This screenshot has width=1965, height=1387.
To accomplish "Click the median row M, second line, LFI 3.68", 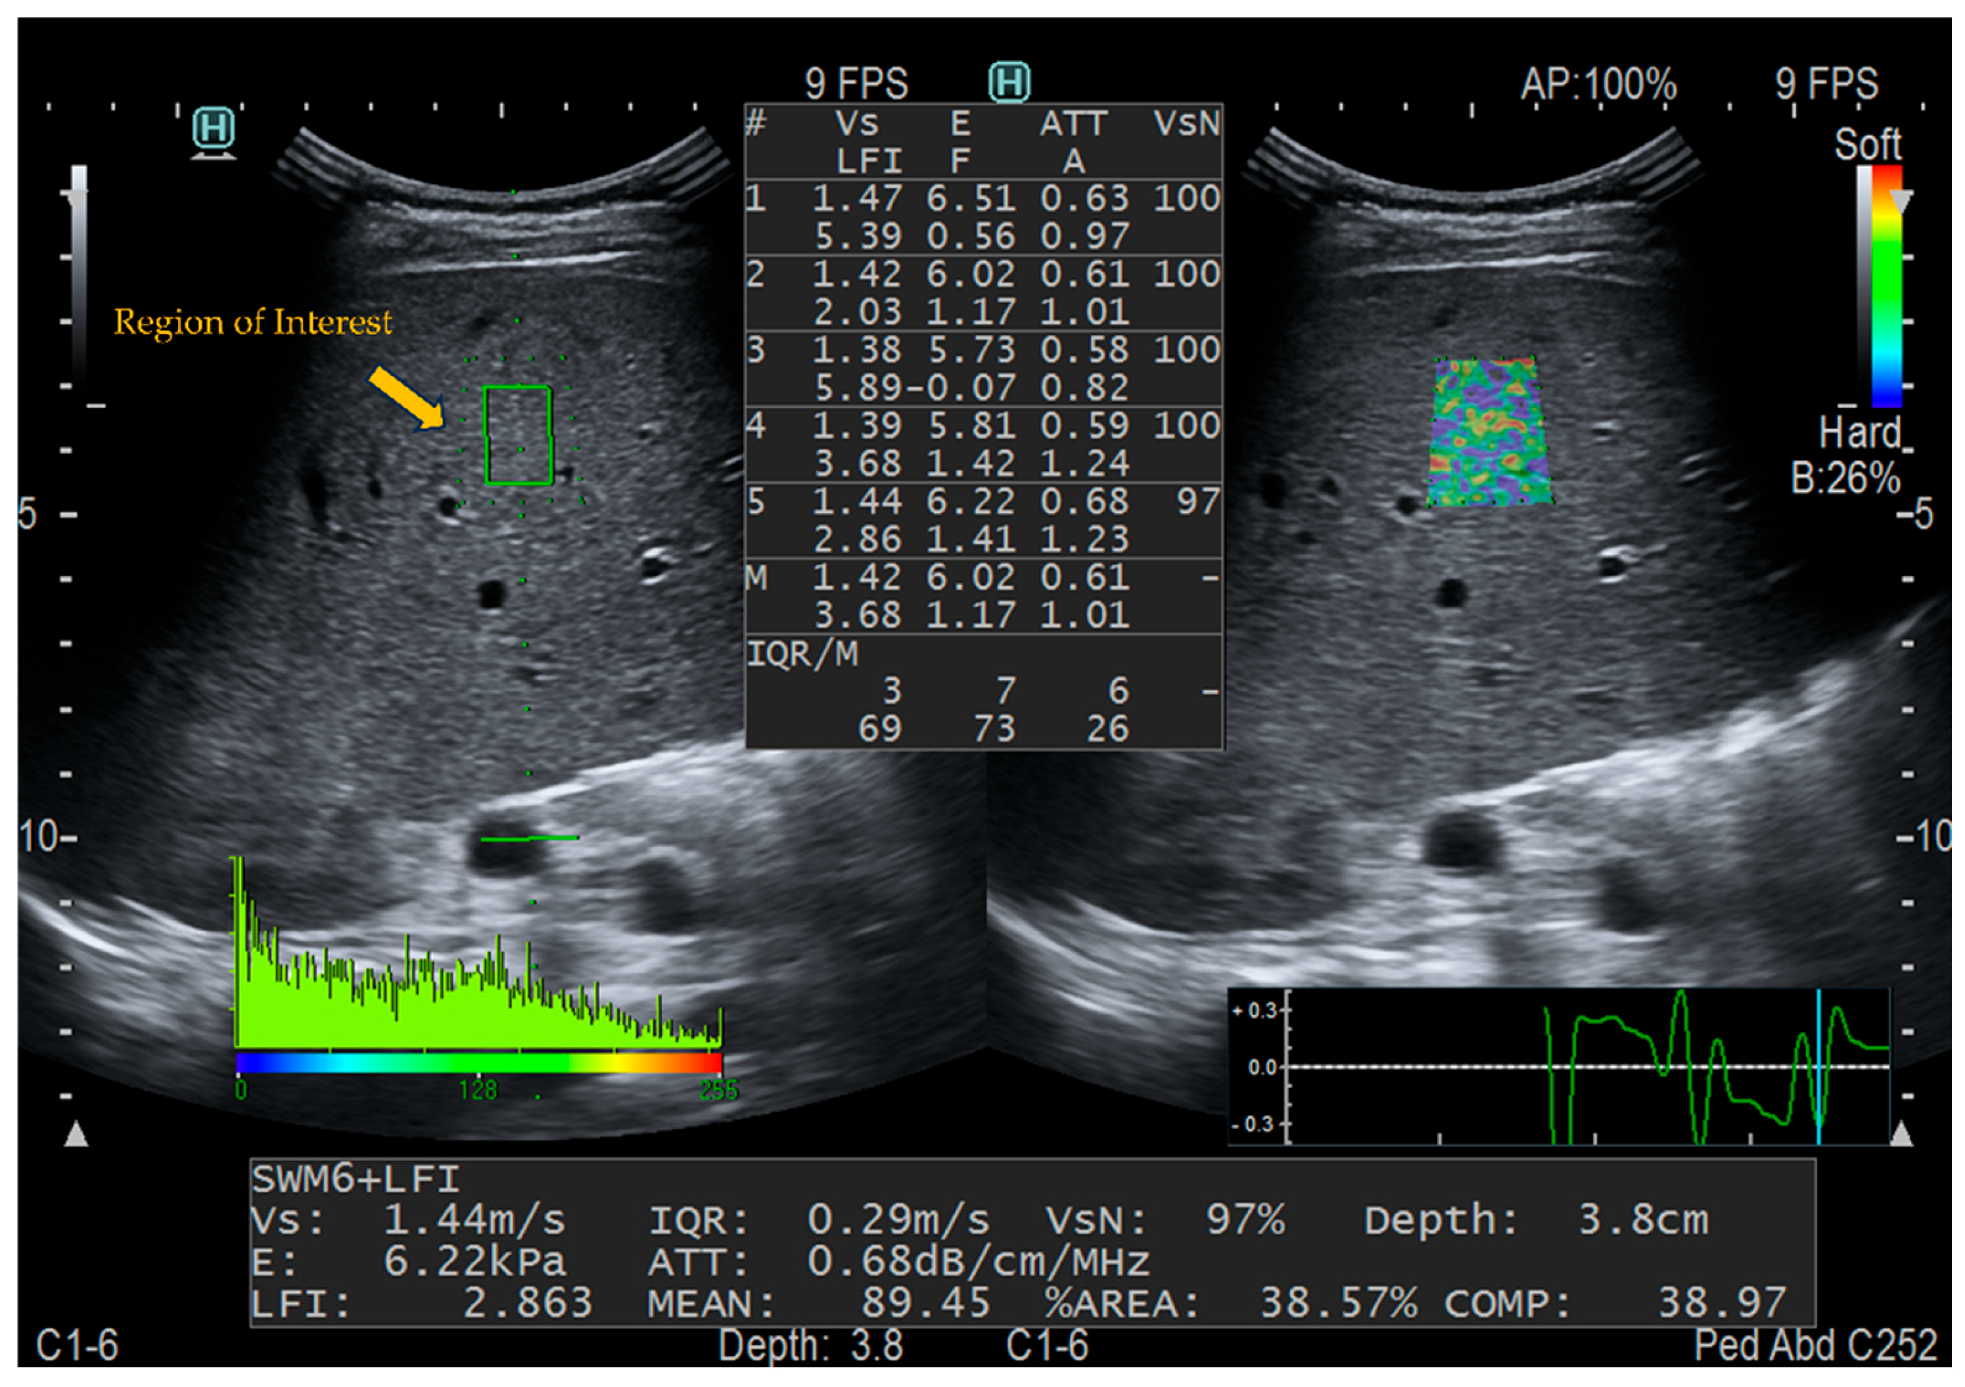I will pyautogui.click(x=983, y=614).
